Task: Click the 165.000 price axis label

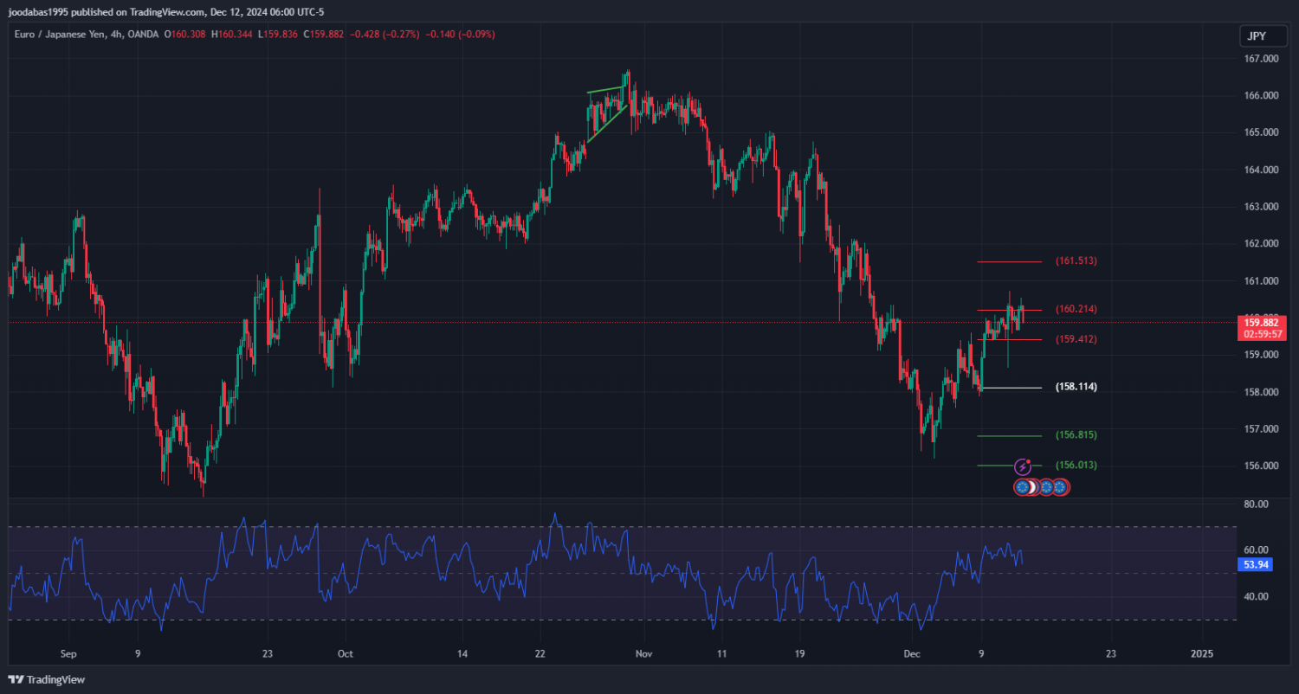Action: [1261, 132]
